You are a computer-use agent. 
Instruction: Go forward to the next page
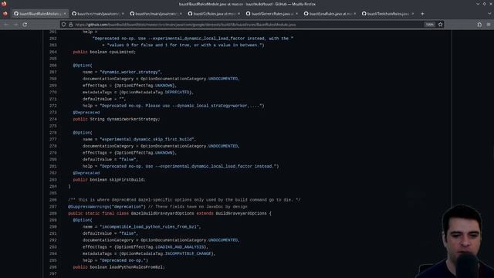(x=15, y=24)
